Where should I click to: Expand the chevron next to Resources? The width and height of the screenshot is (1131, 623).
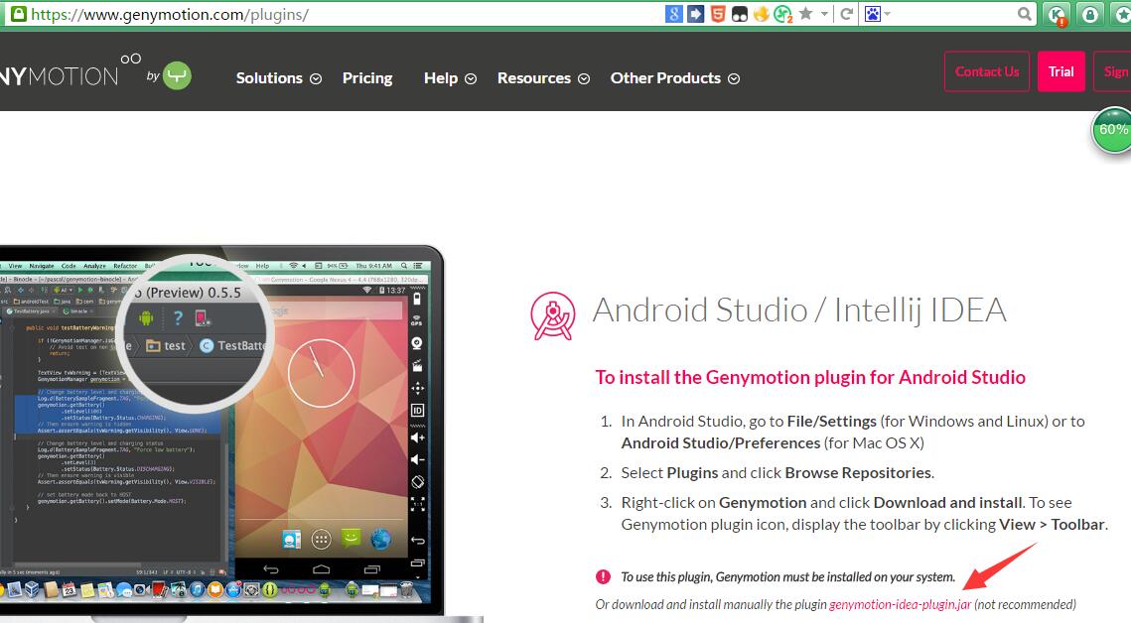[x=584, y=78]
